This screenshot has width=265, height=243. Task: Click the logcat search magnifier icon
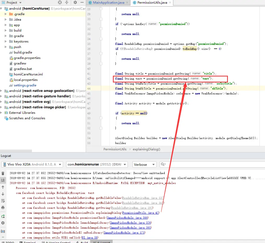tap(163, 164)
